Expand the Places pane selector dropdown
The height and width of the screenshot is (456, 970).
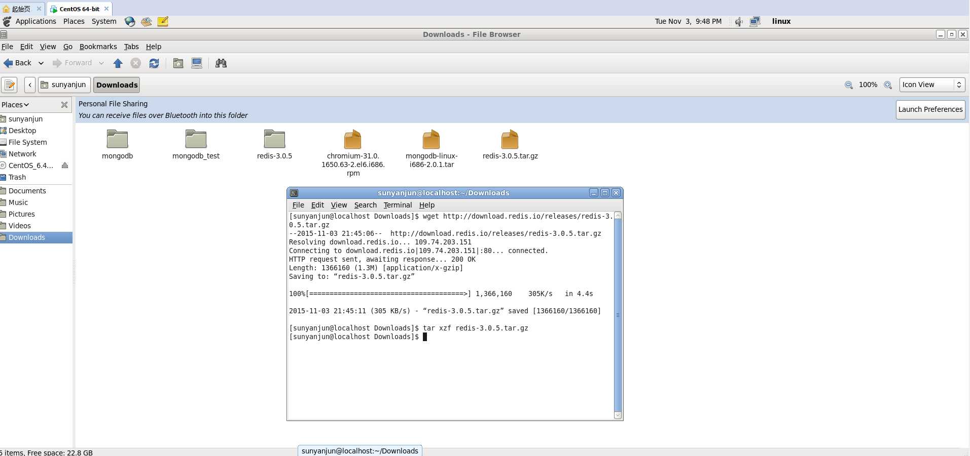tap(15, 105)
